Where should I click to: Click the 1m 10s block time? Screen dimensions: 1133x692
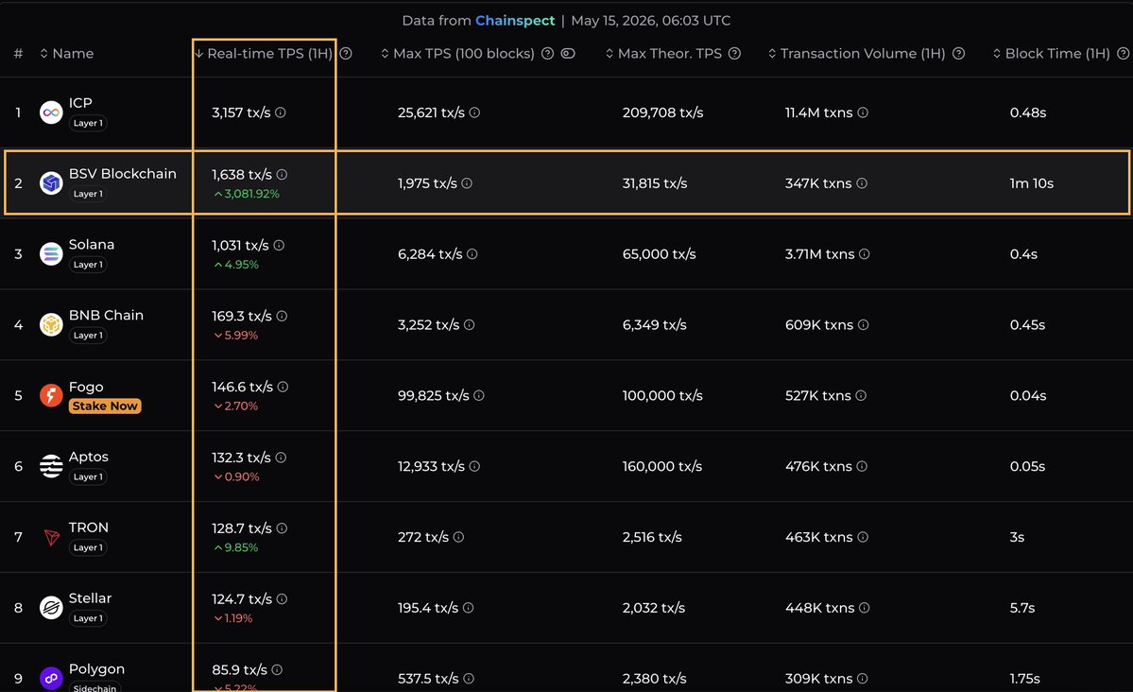pos(1031,183)
